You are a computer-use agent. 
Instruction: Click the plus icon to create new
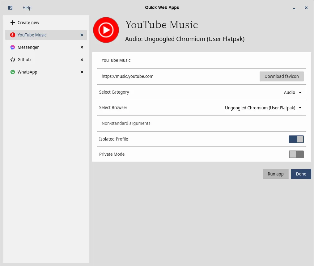coord(13,23)
